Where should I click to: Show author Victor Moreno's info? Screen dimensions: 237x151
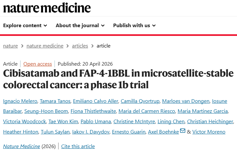(x=209, y=132)
